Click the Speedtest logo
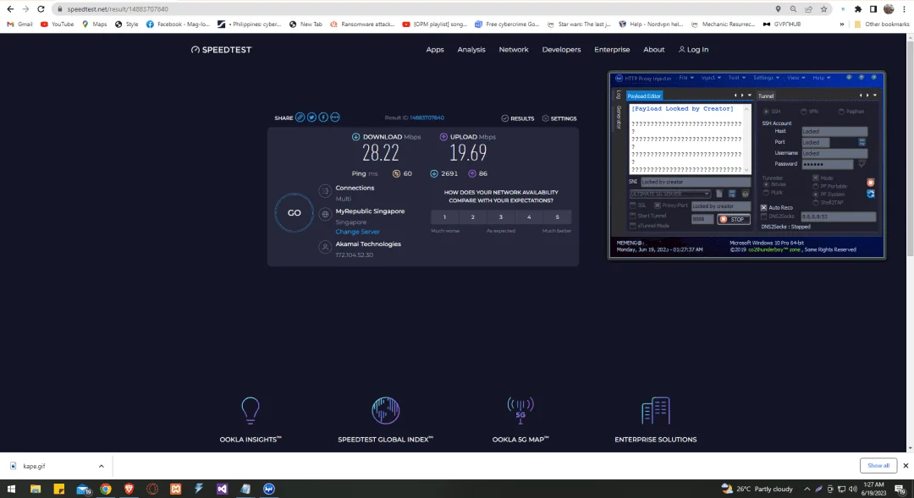This screenshot has width=914, height=498. pyautogui.click(x=221, y=50)
